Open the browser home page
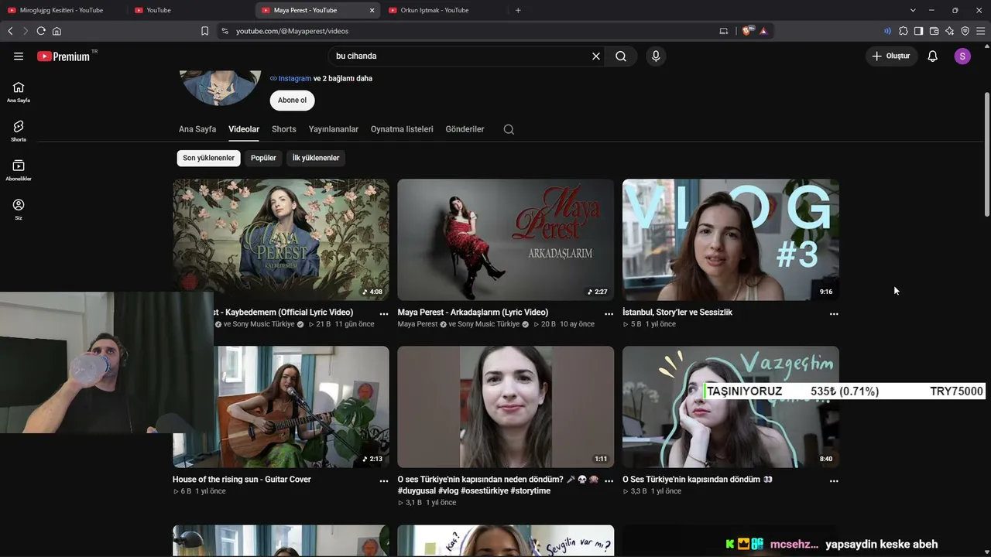The image size is (991, 557). coord(57,31)
